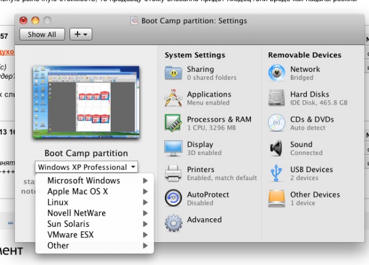This screenshot has height=265, width=369.
Task: Click the "2 devices" USB status text
Action: coord(304,178)
